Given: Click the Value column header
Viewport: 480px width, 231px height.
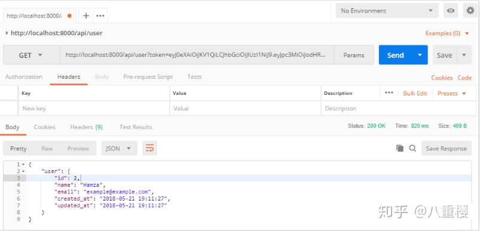Looking at the screenshot, I should [179, 93].
